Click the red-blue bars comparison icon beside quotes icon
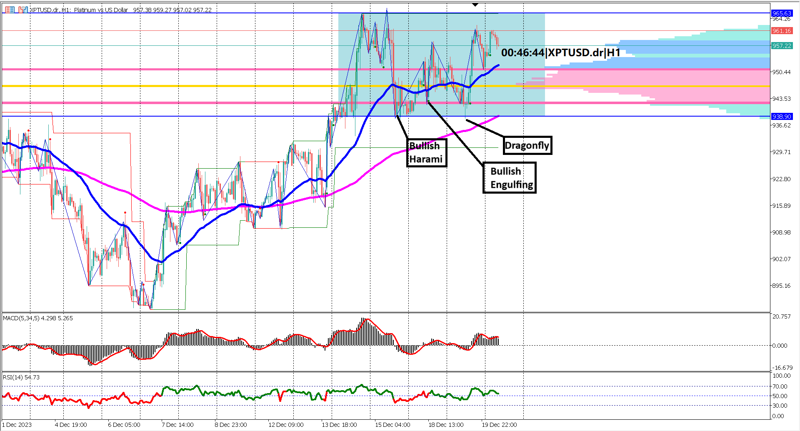800x431 pixels. [x=23, y=10]
